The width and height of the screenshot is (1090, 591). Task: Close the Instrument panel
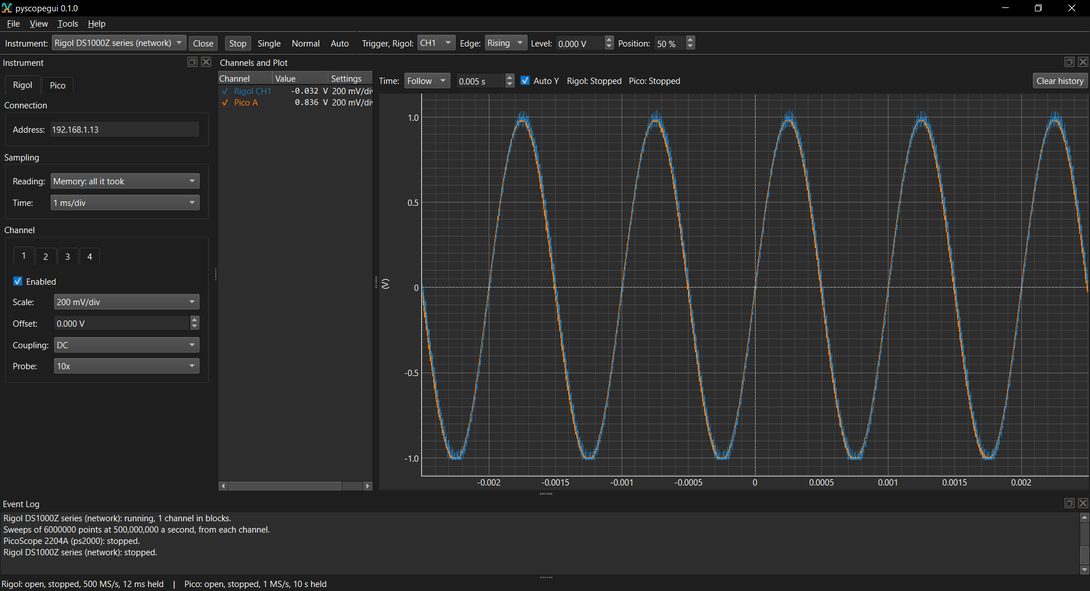206,62
